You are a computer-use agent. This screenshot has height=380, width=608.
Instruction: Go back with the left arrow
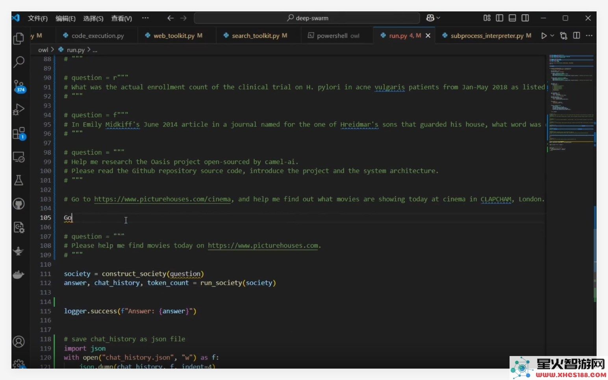pyautogui.click(x=170, y=18)
